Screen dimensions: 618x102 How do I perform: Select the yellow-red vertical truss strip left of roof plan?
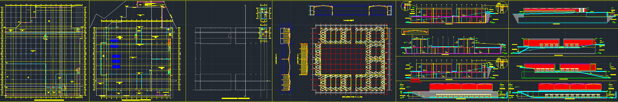[304, 59]
